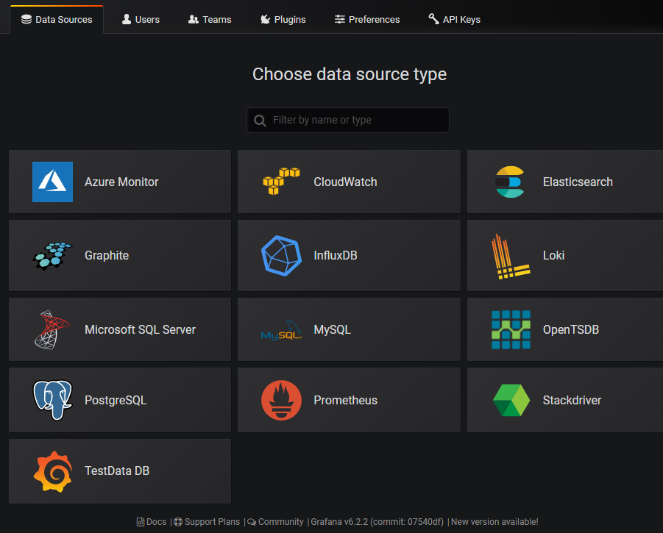Click the Azure Monitor logo icon

pyautogui.click(x=52, y=182)
